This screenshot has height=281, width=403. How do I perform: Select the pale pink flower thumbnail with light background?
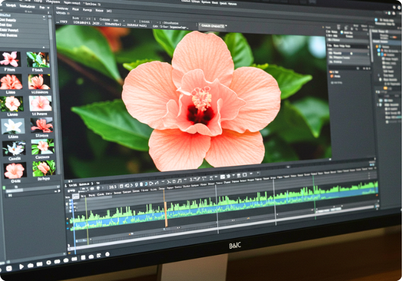point(40,104)
